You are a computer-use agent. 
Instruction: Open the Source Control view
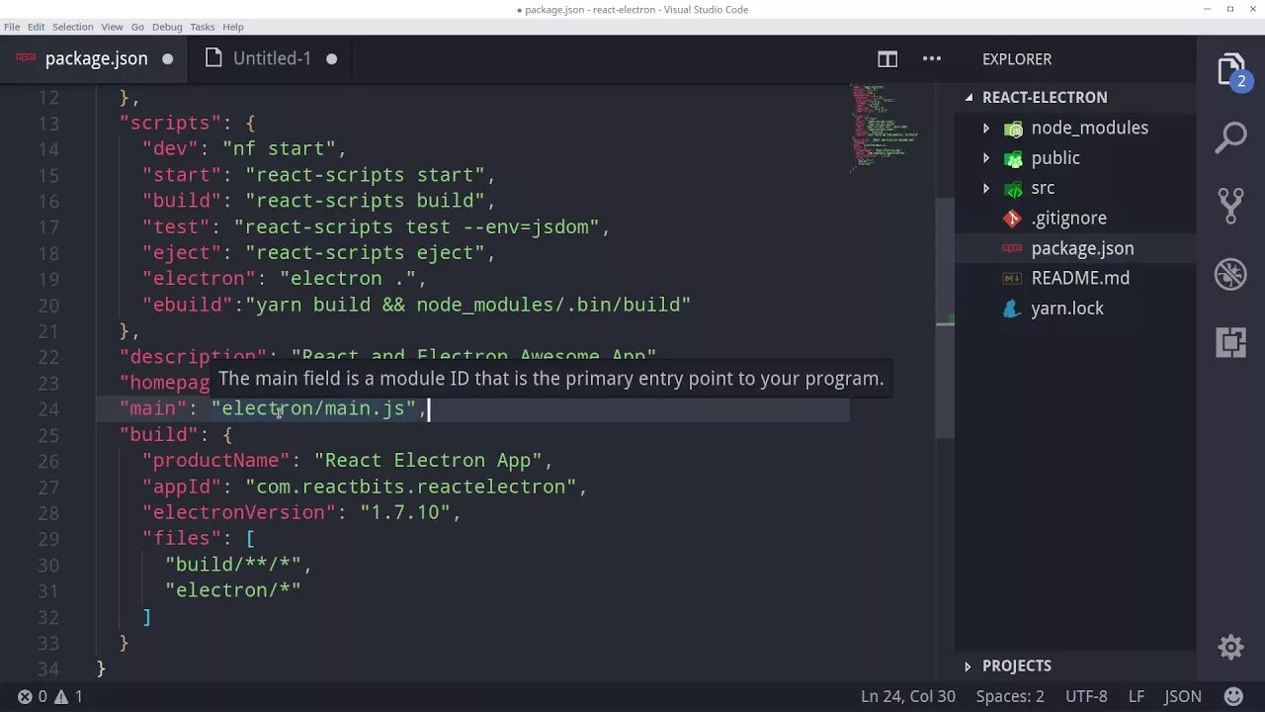coord(1230,206)
